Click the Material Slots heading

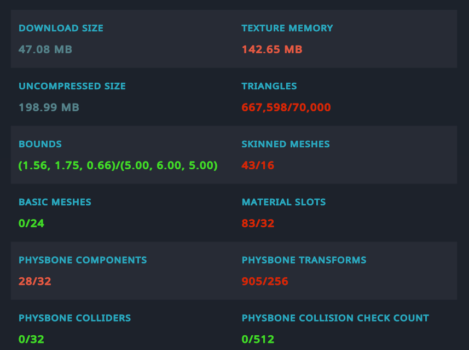[283, 202]
